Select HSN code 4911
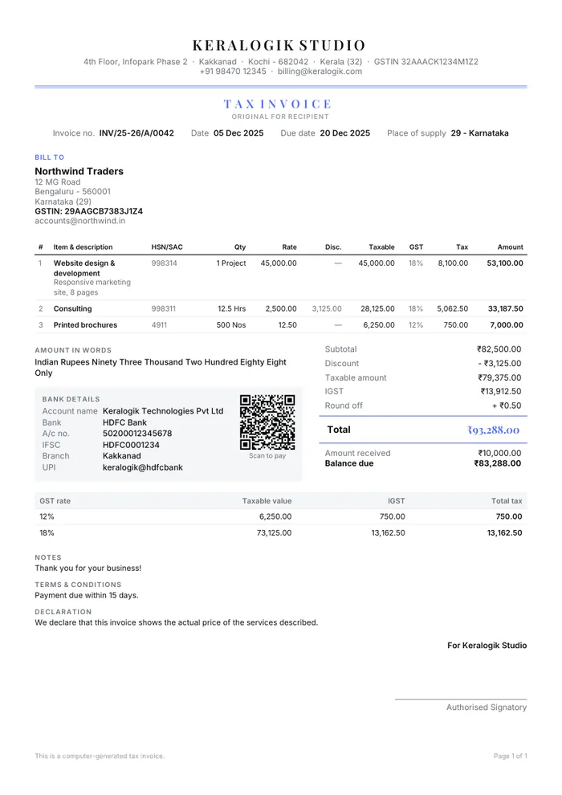Image resolution: width=562 pixels, height=795 pixels. point(159,325)
